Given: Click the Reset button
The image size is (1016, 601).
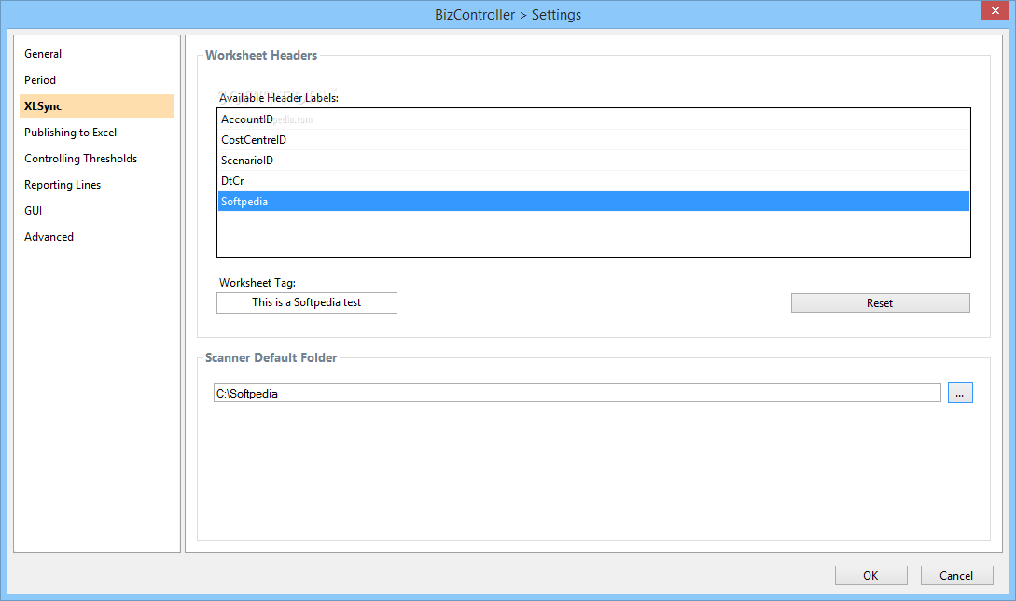Looking at the screenshot, I should pyautogui.click(x=880, y=302).
